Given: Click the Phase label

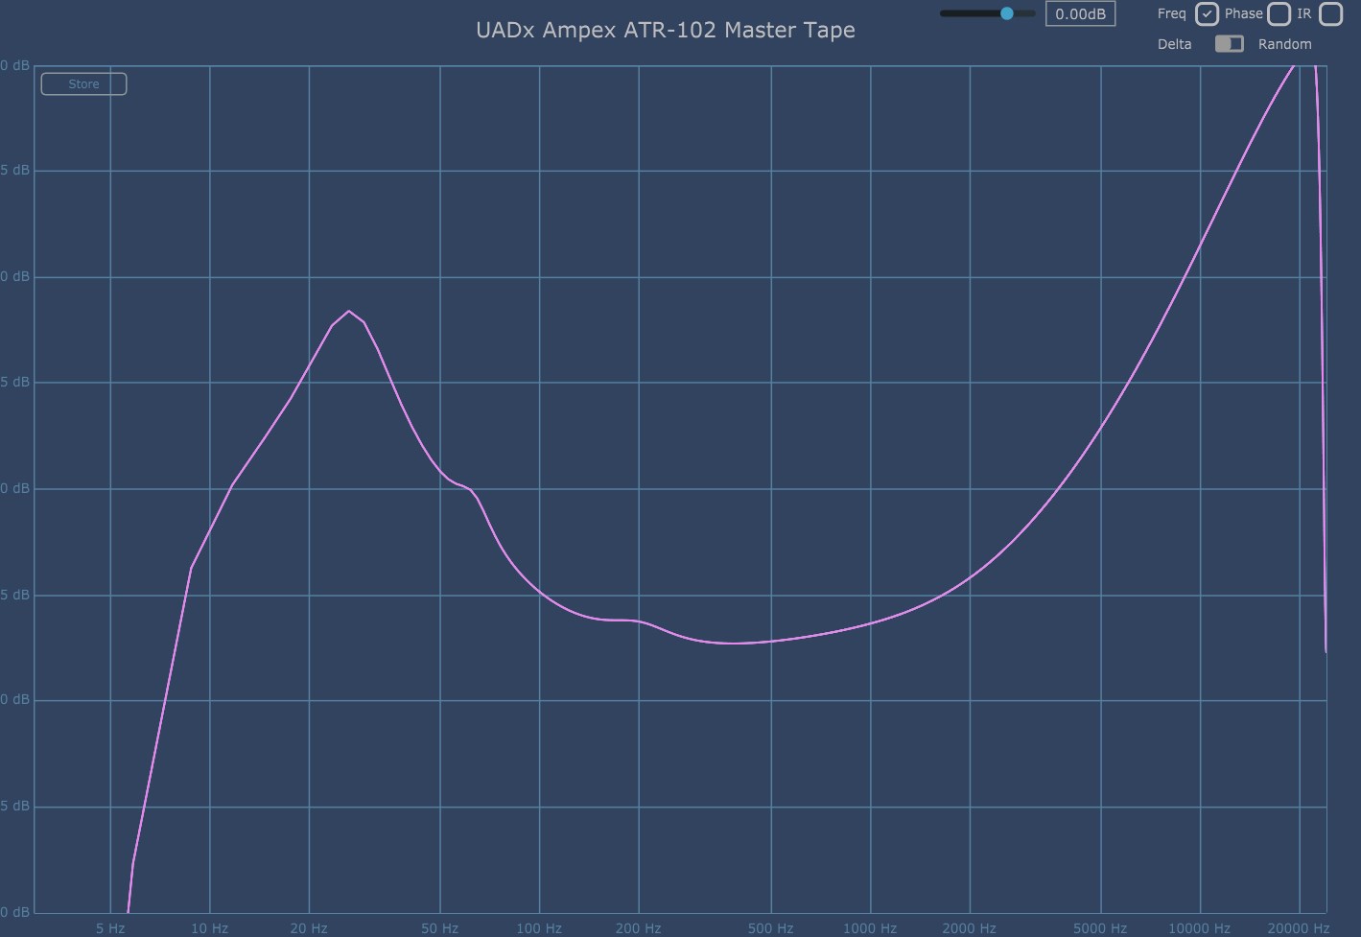Looking at the screenshot, I should (1243, 13).
